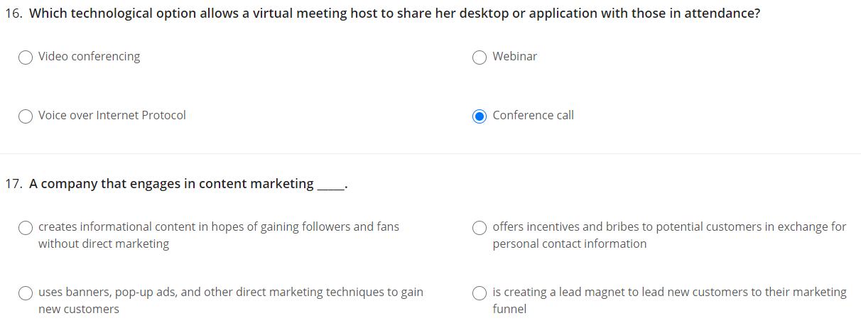Click the blank line ending question 17
This screenshot has height=328, width=861.
330,186
